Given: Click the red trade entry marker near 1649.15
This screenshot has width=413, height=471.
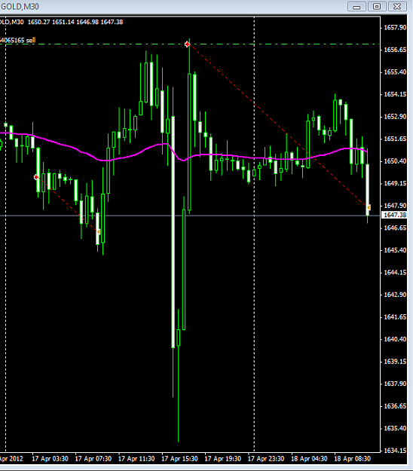Looking at the screenshot, I should 36,177.
